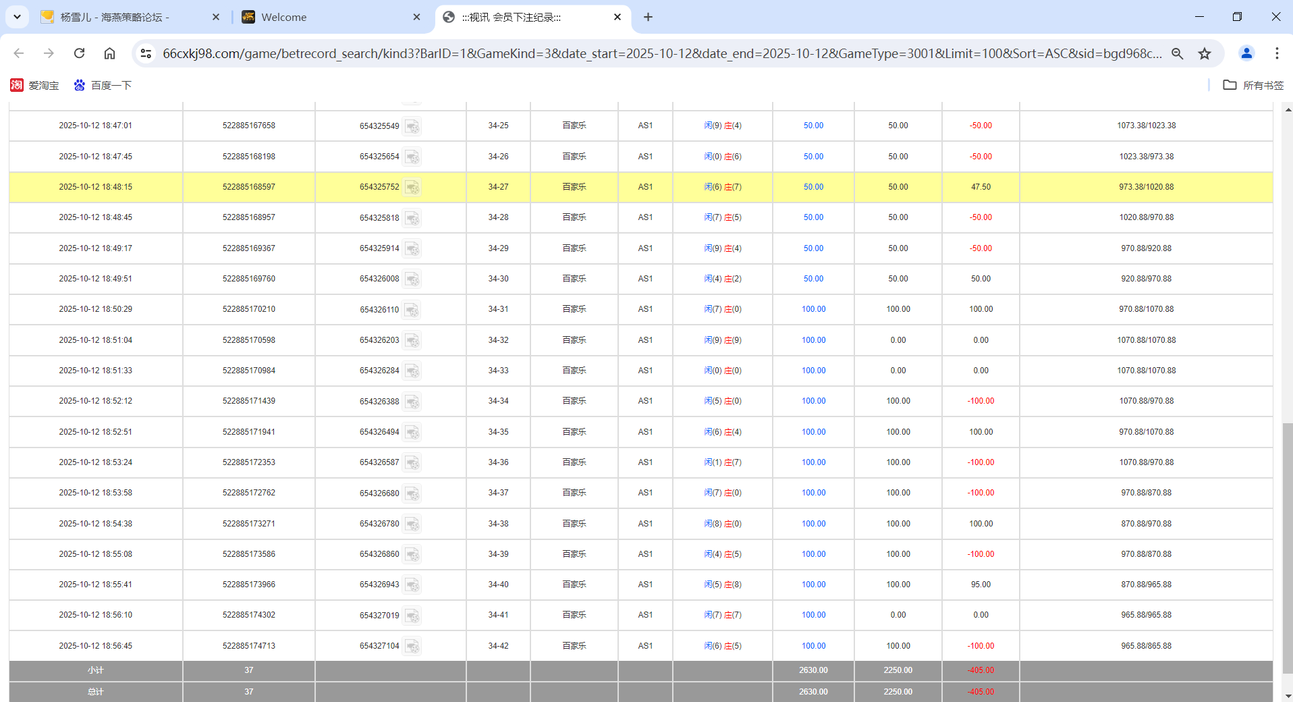Viewport: 1293px width, 702px height.
Task: Open video replay for round 34-40
Action: [x=413, y=585]
